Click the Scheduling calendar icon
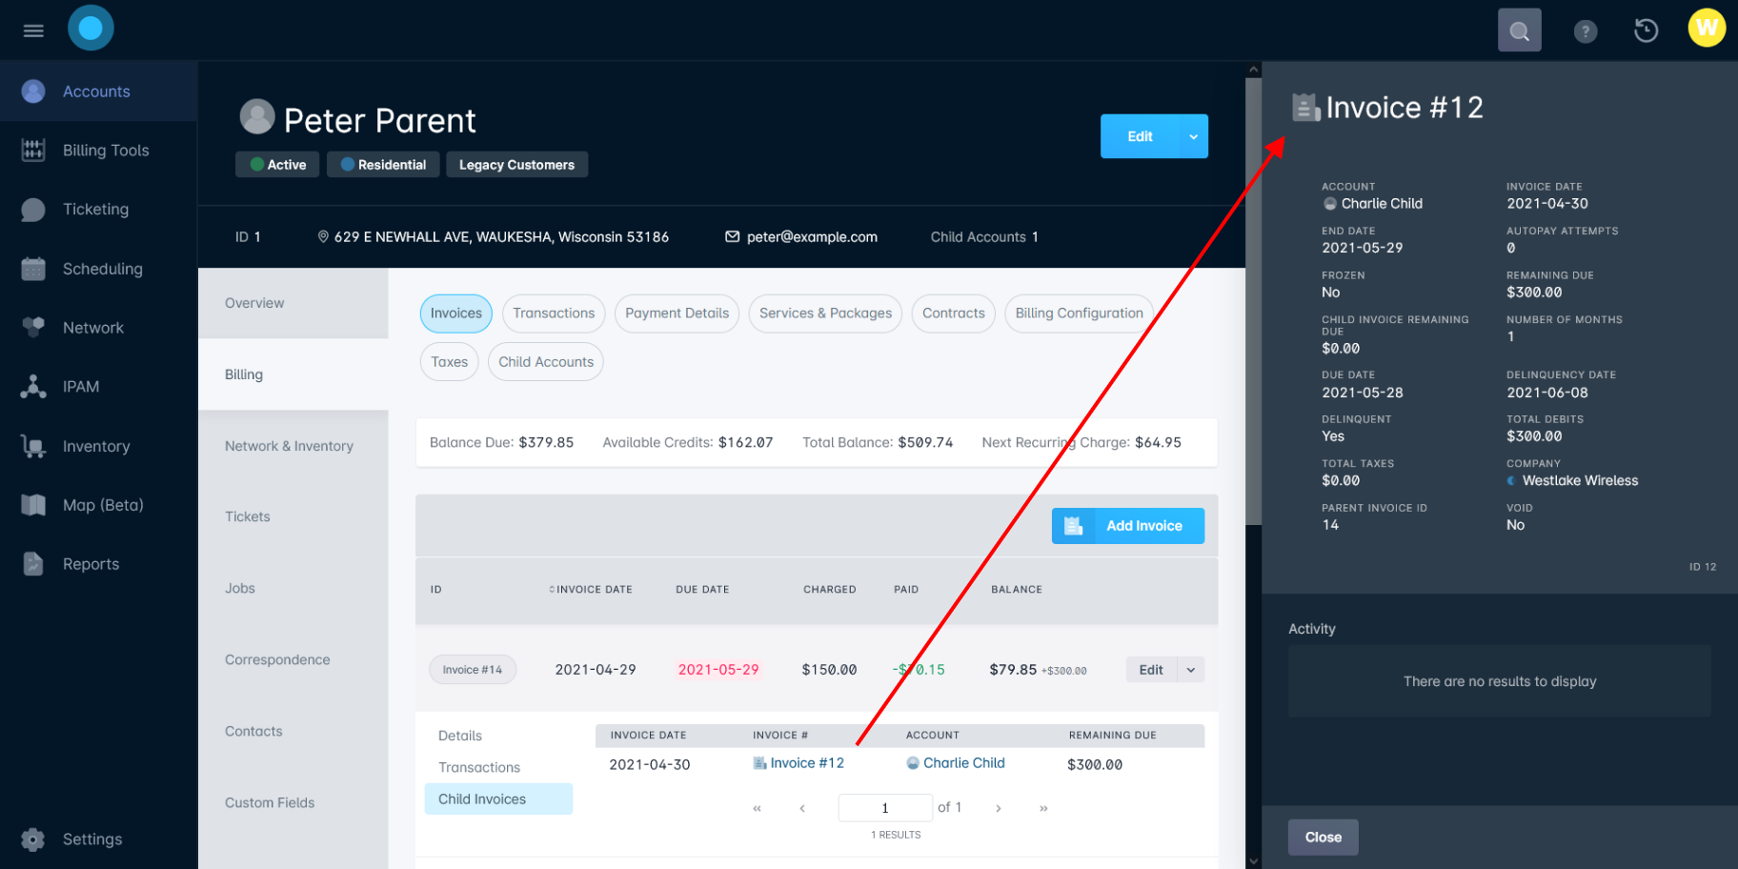 [x=33, y=269]
